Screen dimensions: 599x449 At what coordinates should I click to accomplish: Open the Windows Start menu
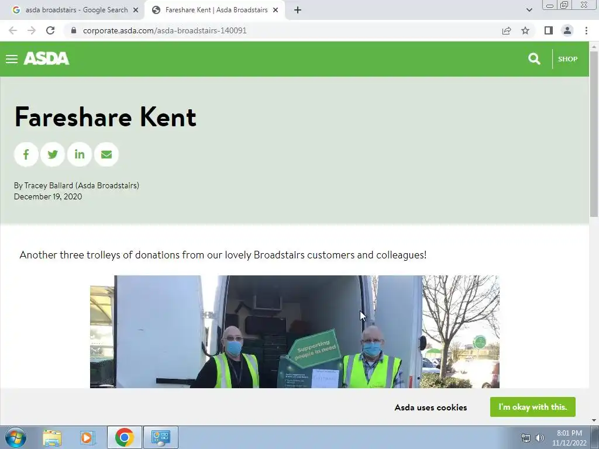[x=15, y=437]
